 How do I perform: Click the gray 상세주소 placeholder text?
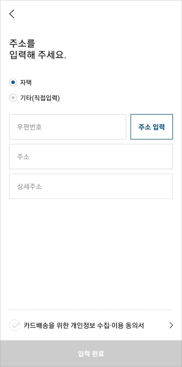point(29,187)
